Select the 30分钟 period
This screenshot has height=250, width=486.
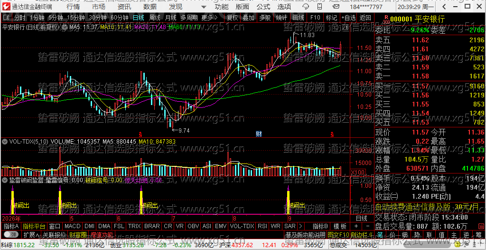click(x=97, y=18)
